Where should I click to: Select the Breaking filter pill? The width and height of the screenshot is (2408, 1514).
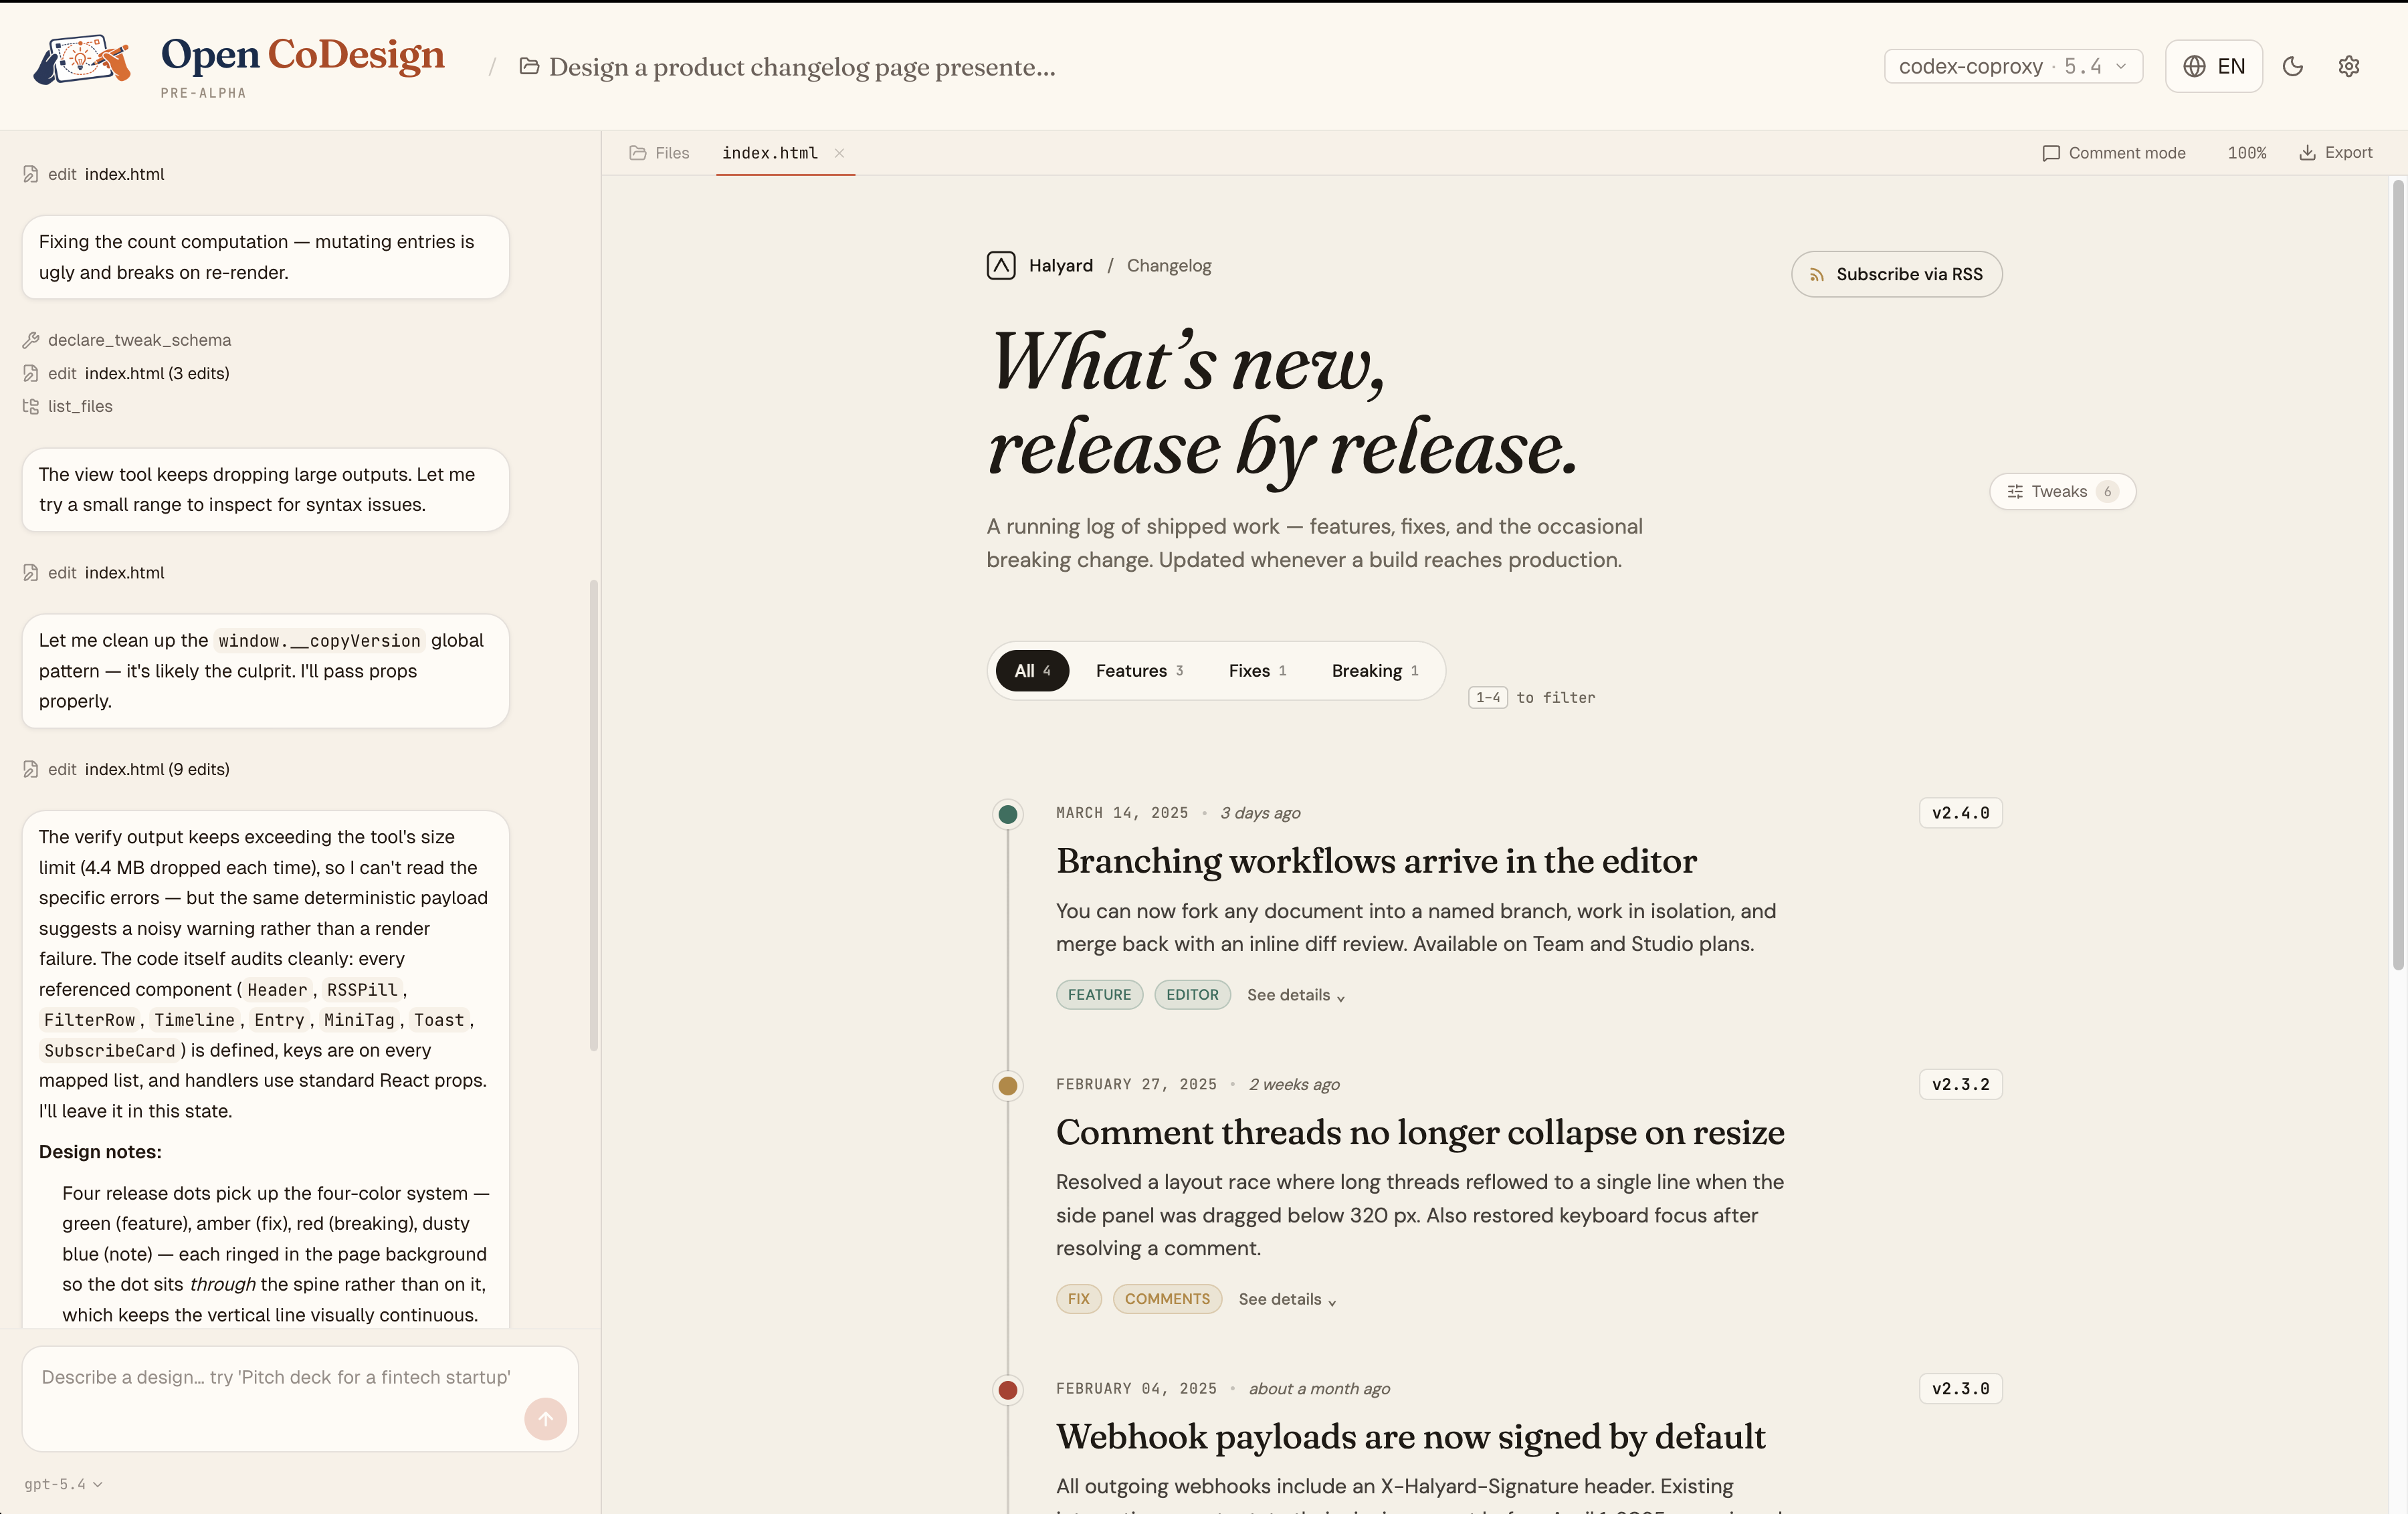click(x=1374, y=670)
